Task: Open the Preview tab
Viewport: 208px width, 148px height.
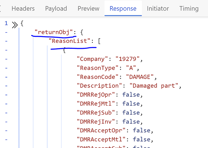Action: coord(88,8)
